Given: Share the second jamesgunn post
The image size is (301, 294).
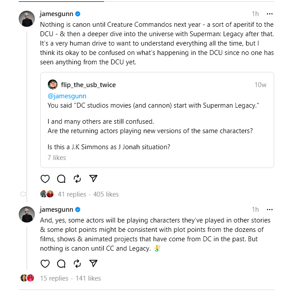Looking at the screenshot, I should tap(93, 263).
